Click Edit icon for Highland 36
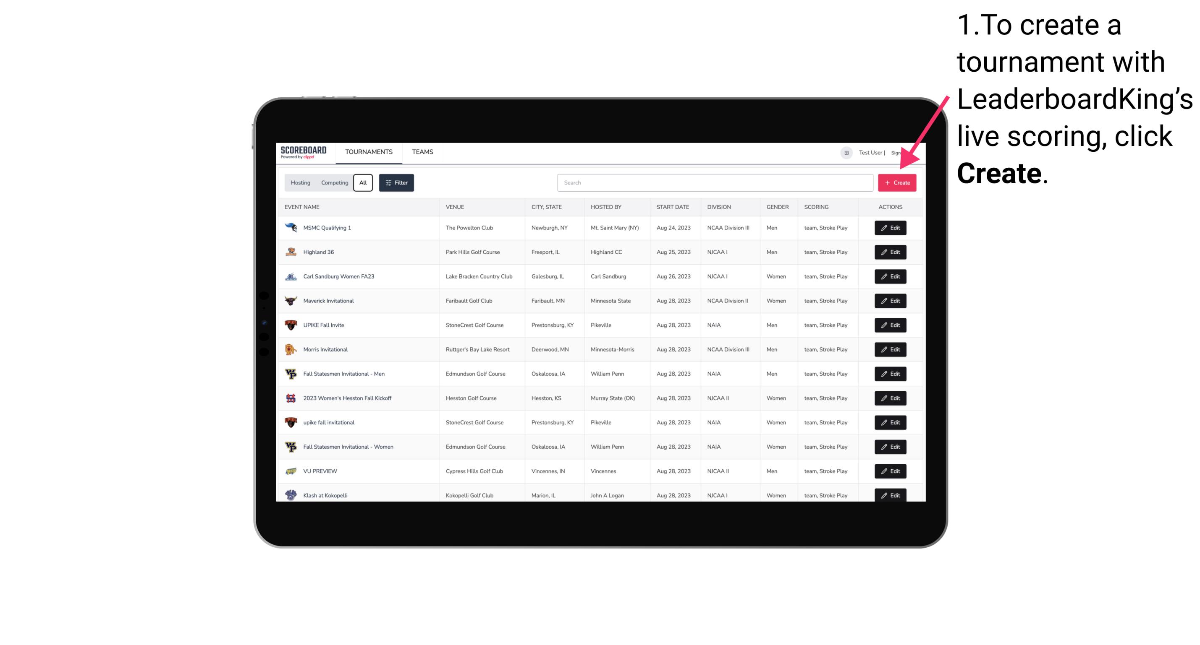The width and height of the screenshot is (1200, 645). point(890,252)
